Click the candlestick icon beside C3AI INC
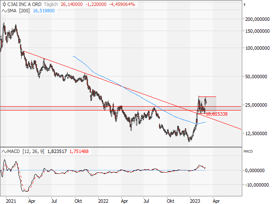 point(4,4)
